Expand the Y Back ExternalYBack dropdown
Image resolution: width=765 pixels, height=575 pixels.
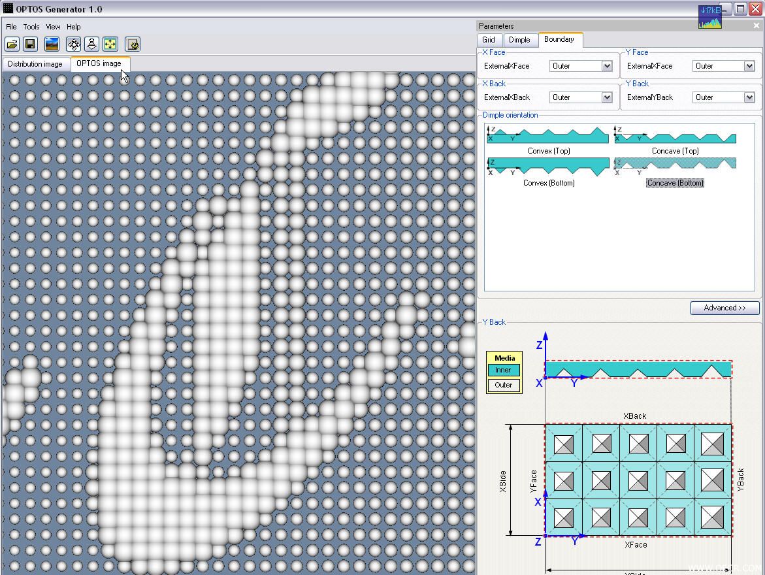(724, 97)
